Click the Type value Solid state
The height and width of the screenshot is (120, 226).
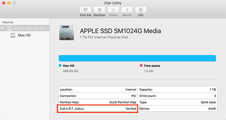tap(209, 102)
